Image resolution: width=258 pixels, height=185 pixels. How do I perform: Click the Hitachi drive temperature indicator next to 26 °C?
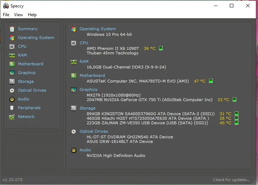[236, 118]
